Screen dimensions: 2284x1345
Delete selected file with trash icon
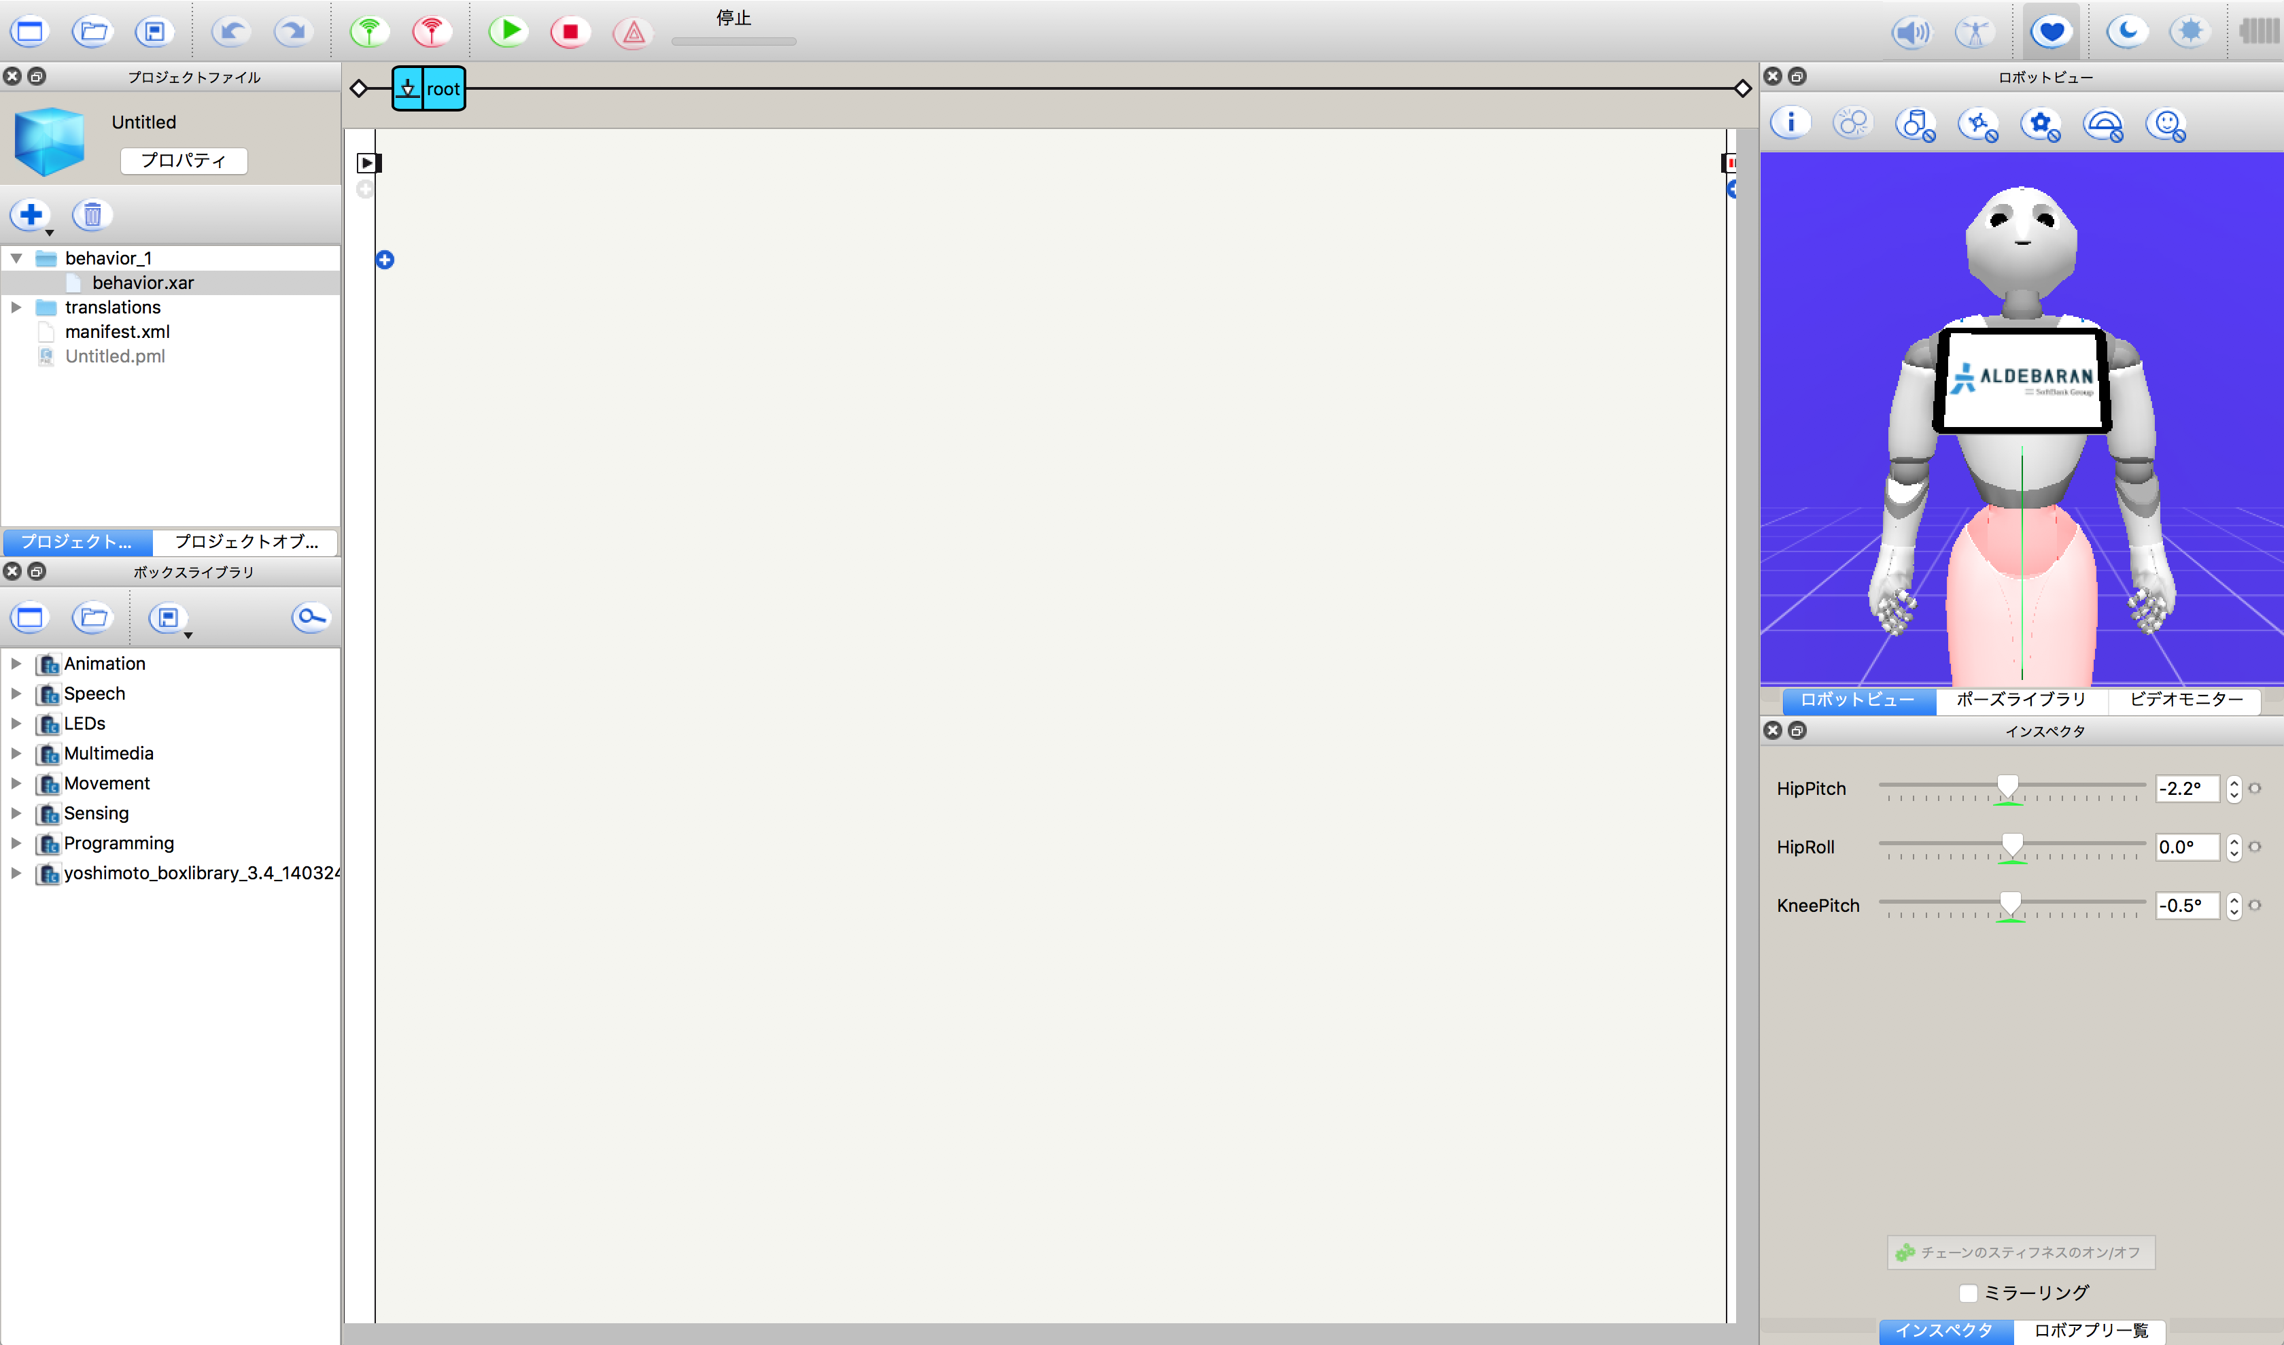[x=92, y=215]
